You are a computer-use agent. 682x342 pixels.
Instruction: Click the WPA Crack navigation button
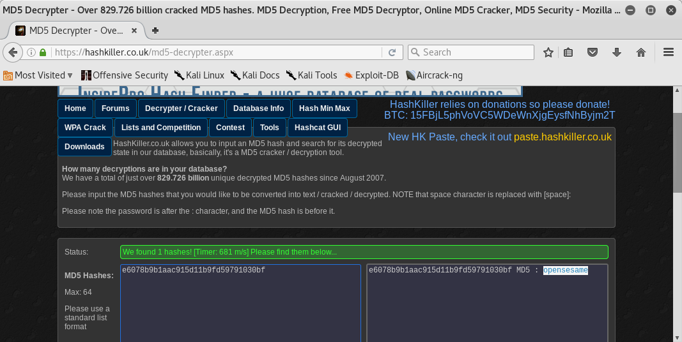85,128
